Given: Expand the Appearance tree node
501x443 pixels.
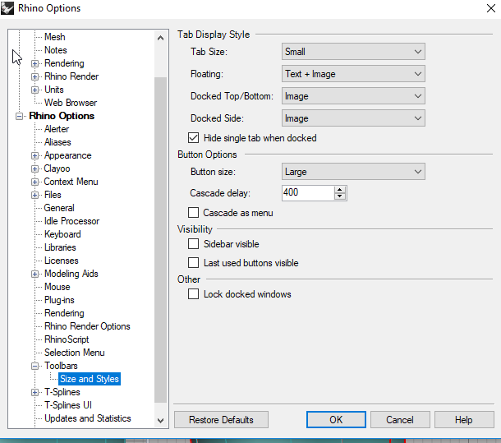Looking at the screenshot, I should 34,155.
